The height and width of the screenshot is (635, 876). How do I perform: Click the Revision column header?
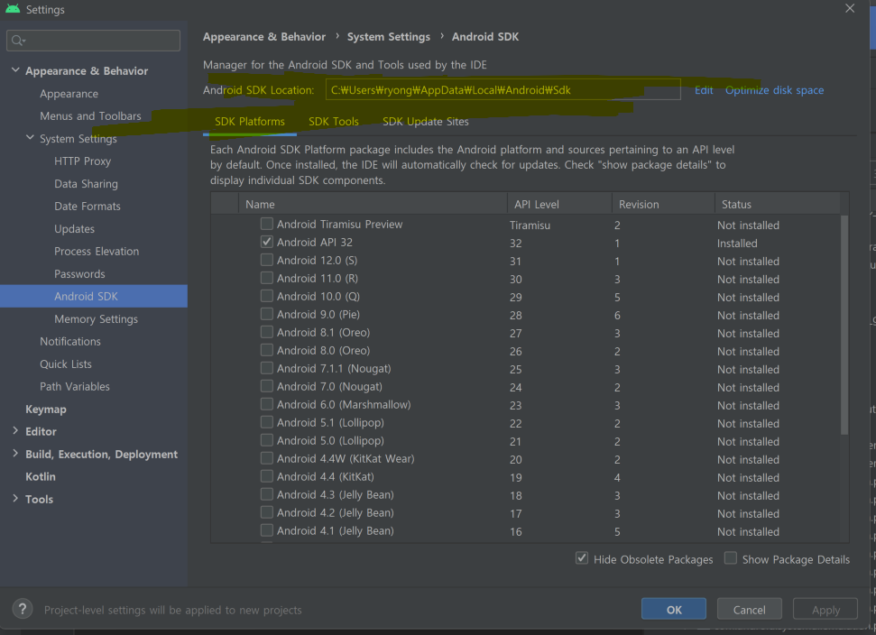tap(663, 204)
